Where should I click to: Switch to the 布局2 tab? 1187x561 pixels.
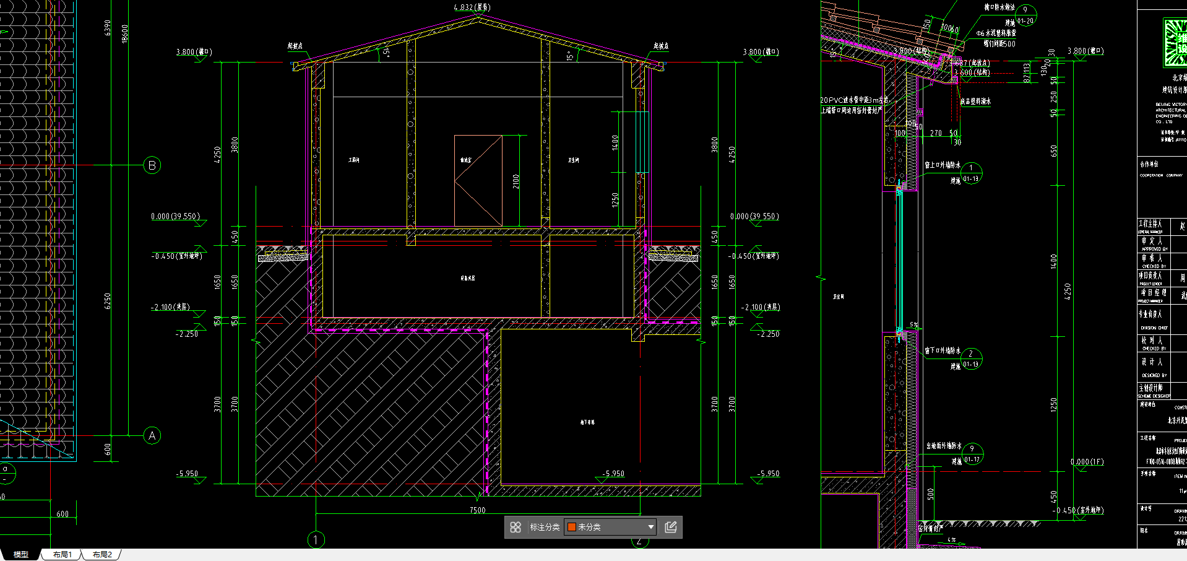pos(102,554)
